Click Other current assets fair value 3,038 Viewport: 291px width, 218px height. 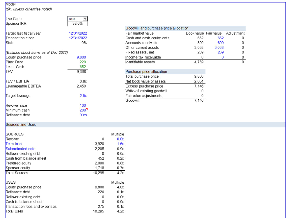pyautogui.click(x=219, y=48)
